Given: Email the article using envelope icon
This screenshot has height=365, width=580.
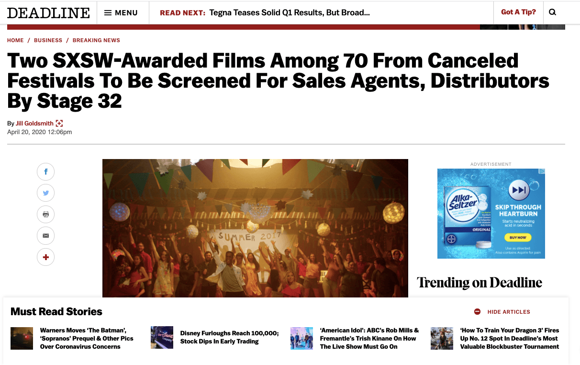Looking at the screenshot, I should 45,235.
